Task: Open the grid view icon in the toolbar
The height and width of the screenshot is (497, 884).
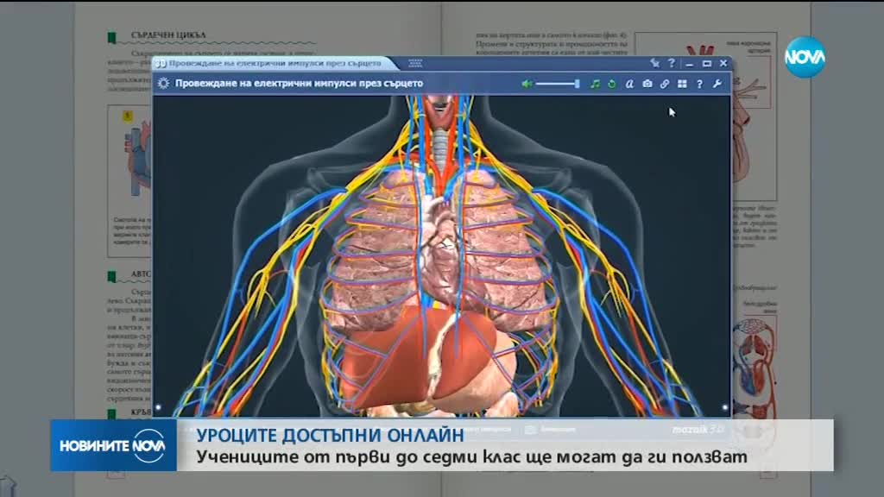Action: [x=682, y=84]
